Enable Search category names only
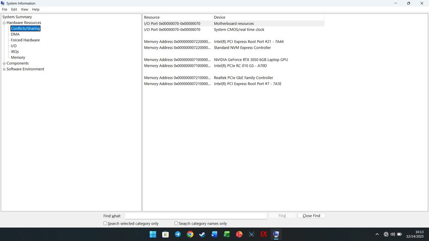 coord(176,223)
